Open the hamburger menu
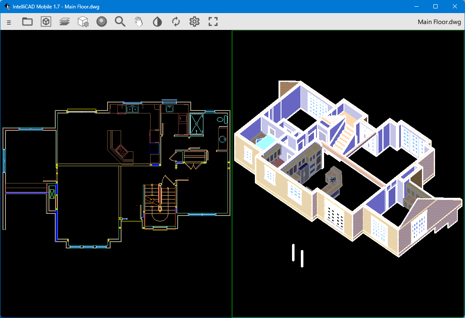Screen dimensions: 465x318 9,22
